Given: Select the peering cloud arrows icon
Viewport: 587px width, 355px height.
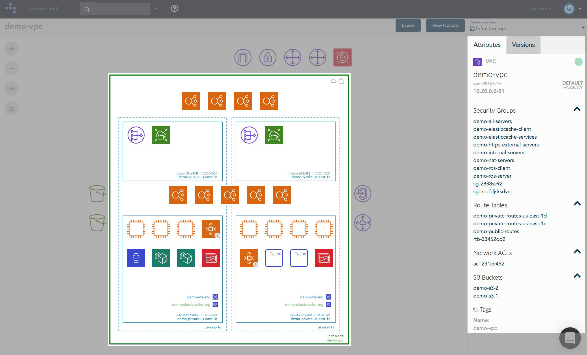Looking at the screenshot, I should (x=363, y=222).
